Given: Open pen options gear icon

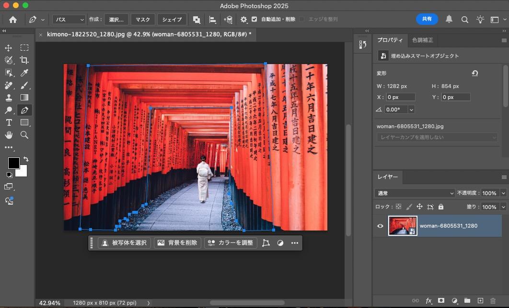Looking at the screenshot, I should coord(243,20).
